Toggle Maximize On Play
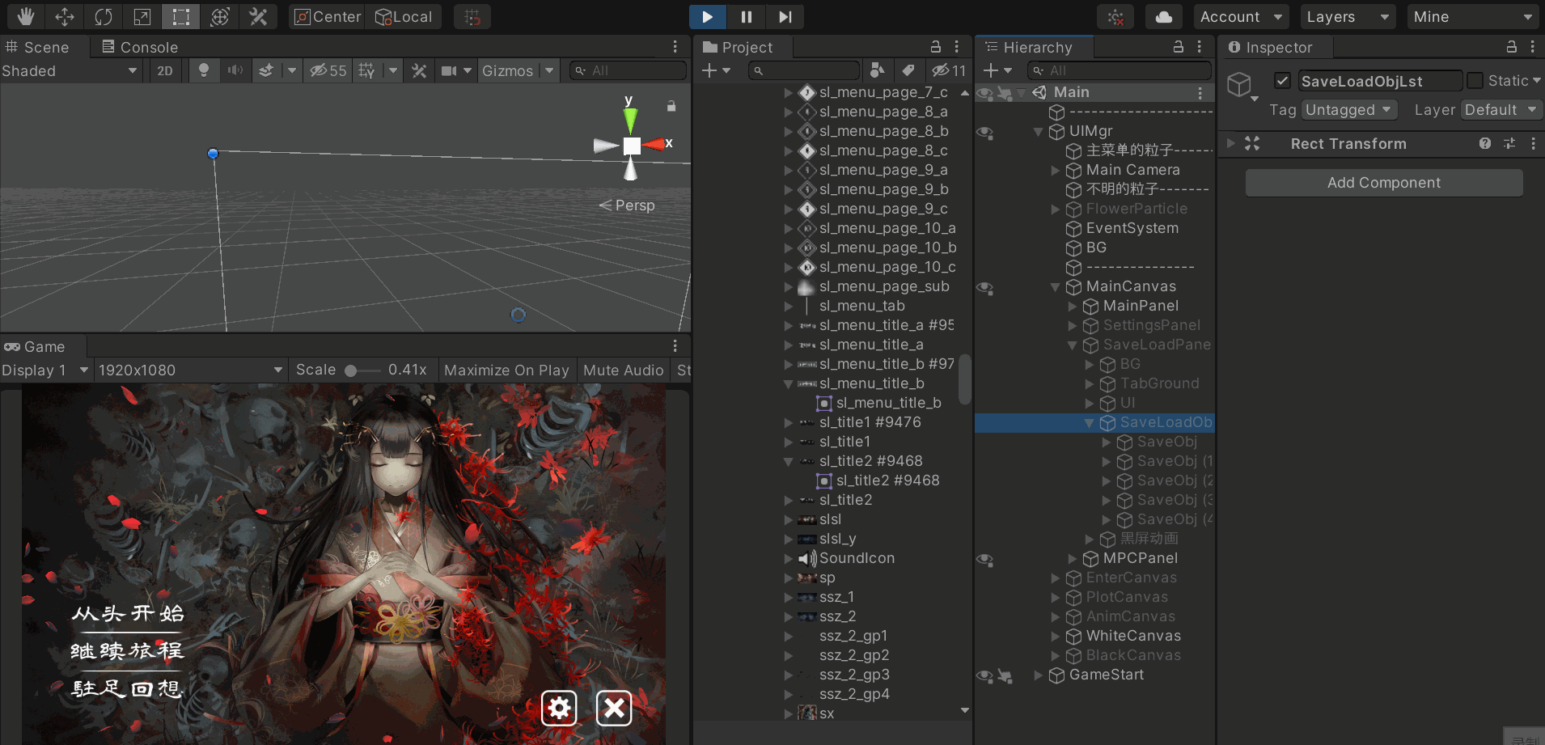1545x745 pixels. (x=506, y=370)
